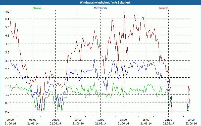
Task: Click the 03:00 time axis label
Action: coord(33,120)
